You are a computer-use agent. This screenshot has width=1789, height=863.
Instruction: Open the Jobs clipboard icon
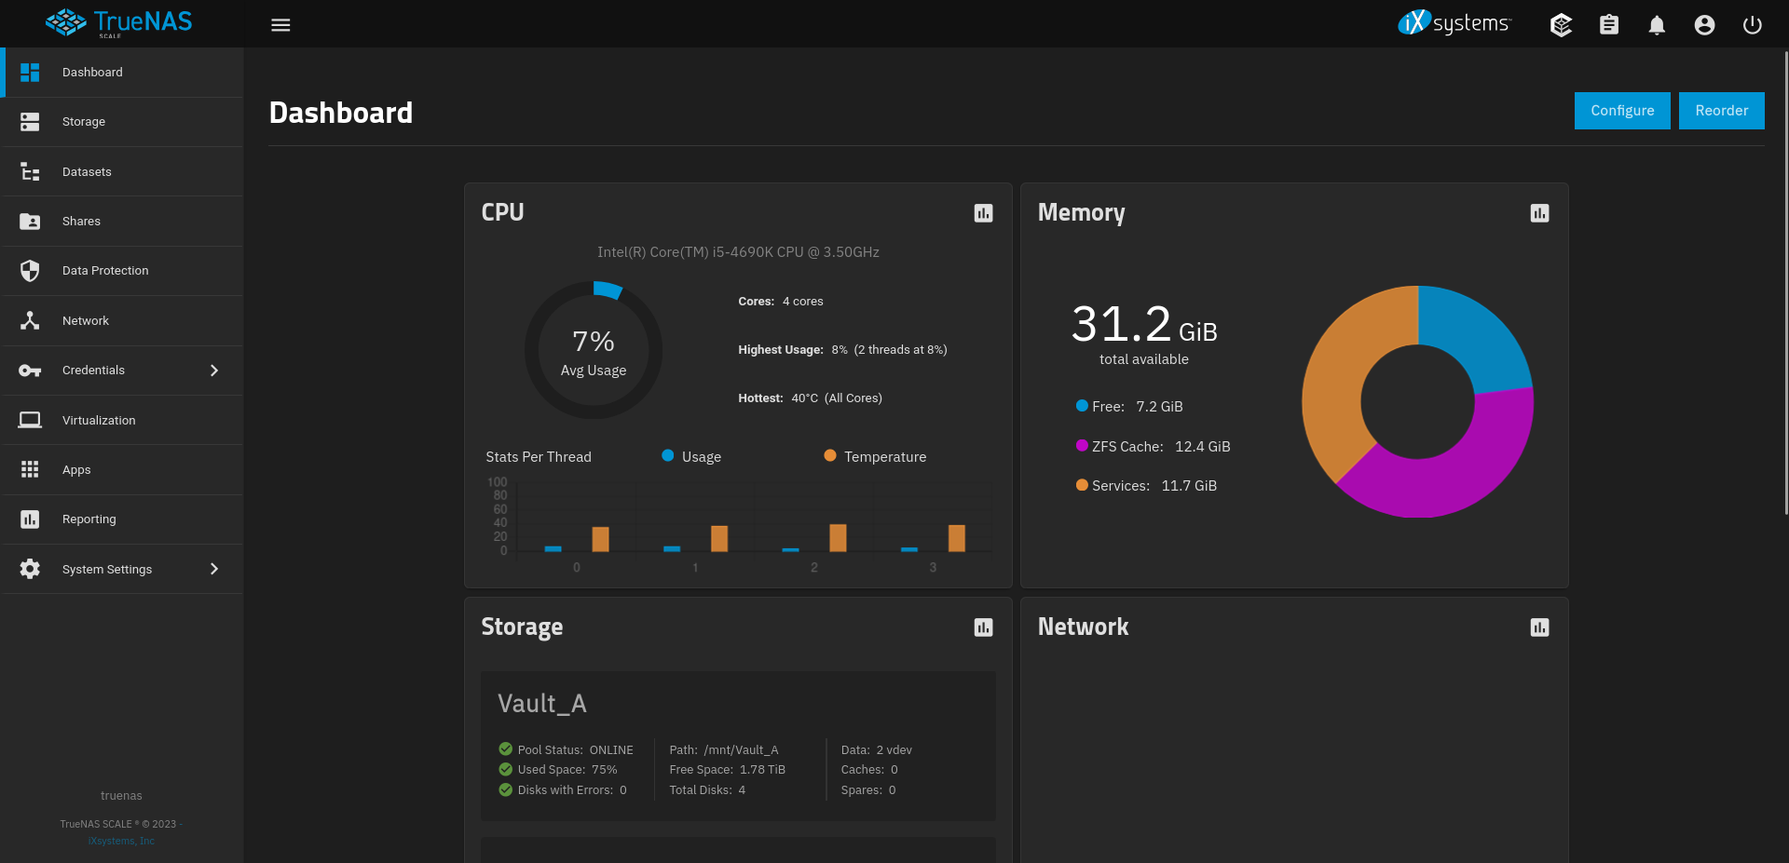coord(1609,25)
